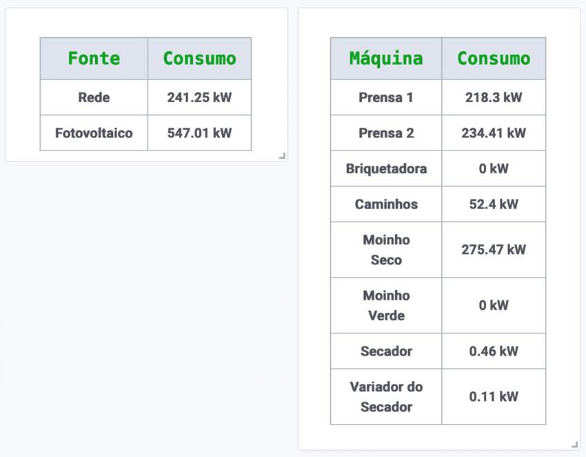Viewport: 586px width, 457px height.
Task: Click the Briquetadora cell
Action: tap(385, 168)
